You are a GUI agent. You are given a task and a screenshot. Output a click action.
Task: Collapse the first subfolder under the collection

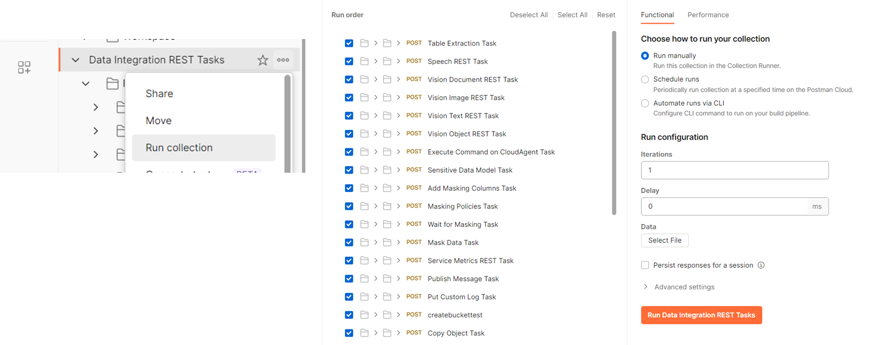pyautogui.click(x=85, y=83)
